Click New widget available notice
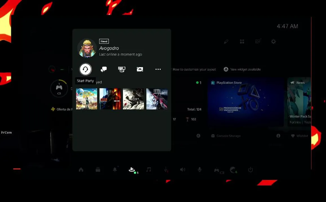This screenshot has width=326, height=202. 242,70
